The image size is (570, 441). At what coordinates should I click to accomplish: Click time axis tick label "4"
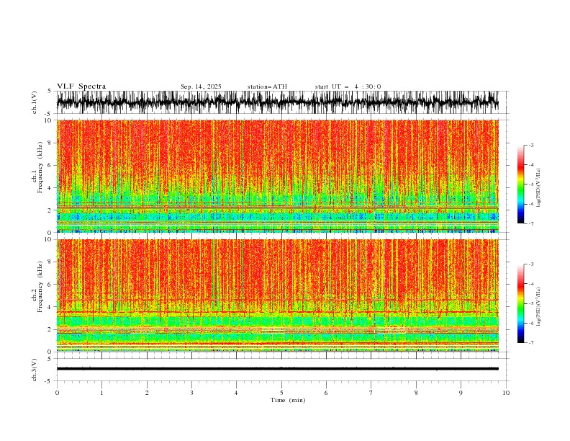coord(236,393)
